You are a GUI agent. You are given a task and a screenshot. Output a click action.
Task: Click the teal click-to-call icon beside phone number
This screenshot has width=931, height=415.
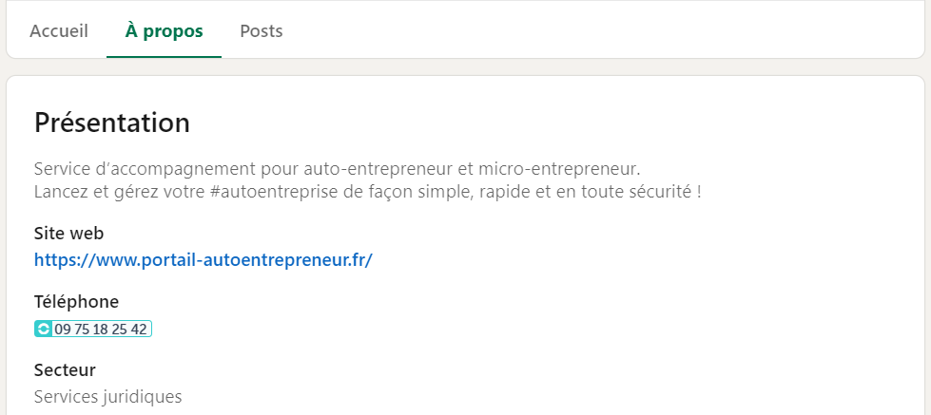coord(44,329)
